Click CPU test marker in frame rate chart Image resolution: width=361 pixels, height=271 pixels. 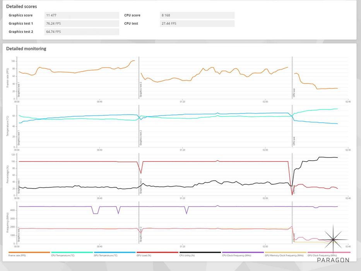click(x=294, y=93)
